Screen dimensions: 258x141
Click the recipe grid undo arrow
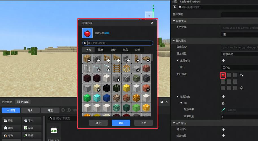tap(242, 75)
